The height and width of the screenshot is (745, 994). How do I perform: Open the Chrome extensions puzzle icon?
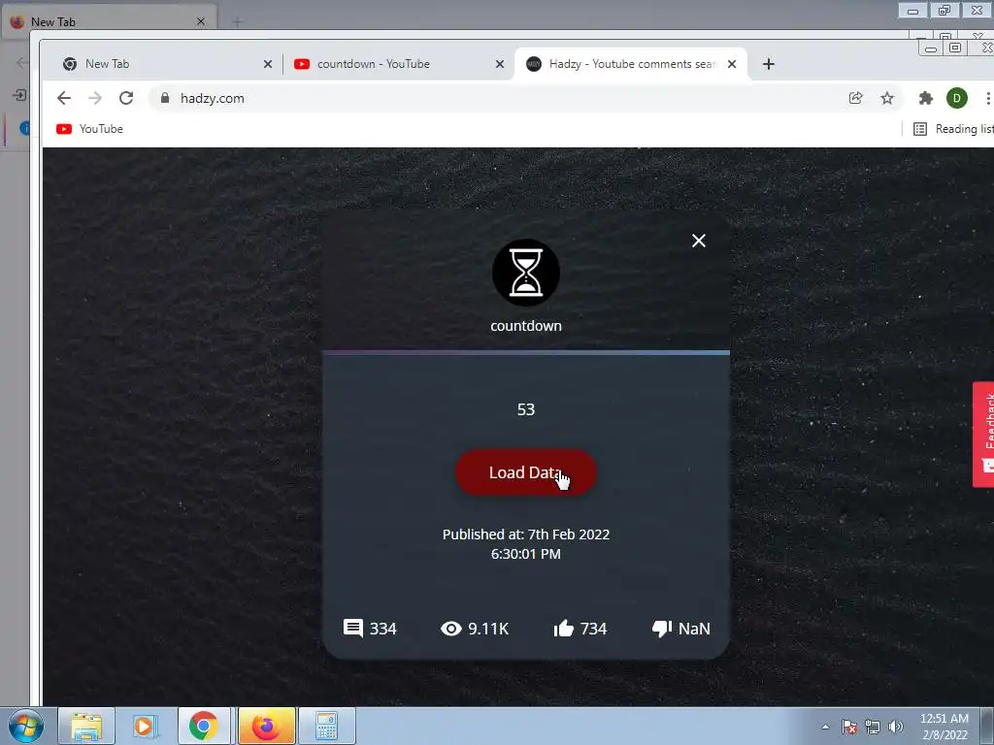(x=925, y=98)
